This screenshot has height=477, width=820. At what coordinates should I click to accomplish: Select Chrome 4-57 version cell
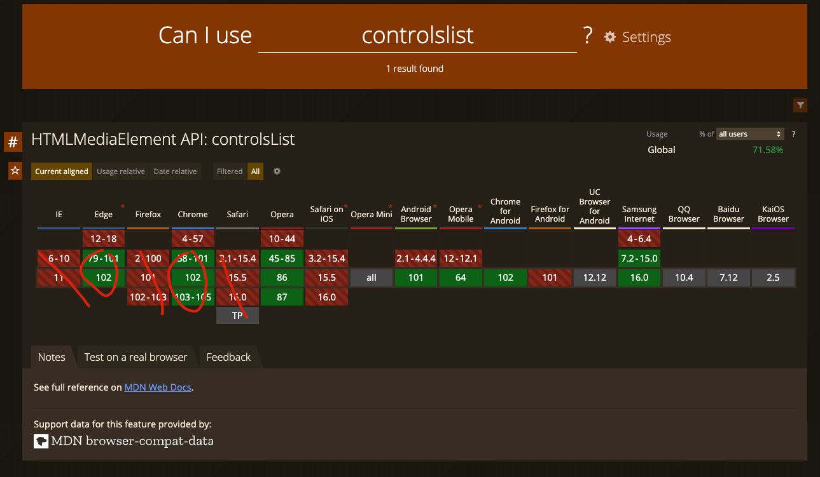(x=193, y=239)
